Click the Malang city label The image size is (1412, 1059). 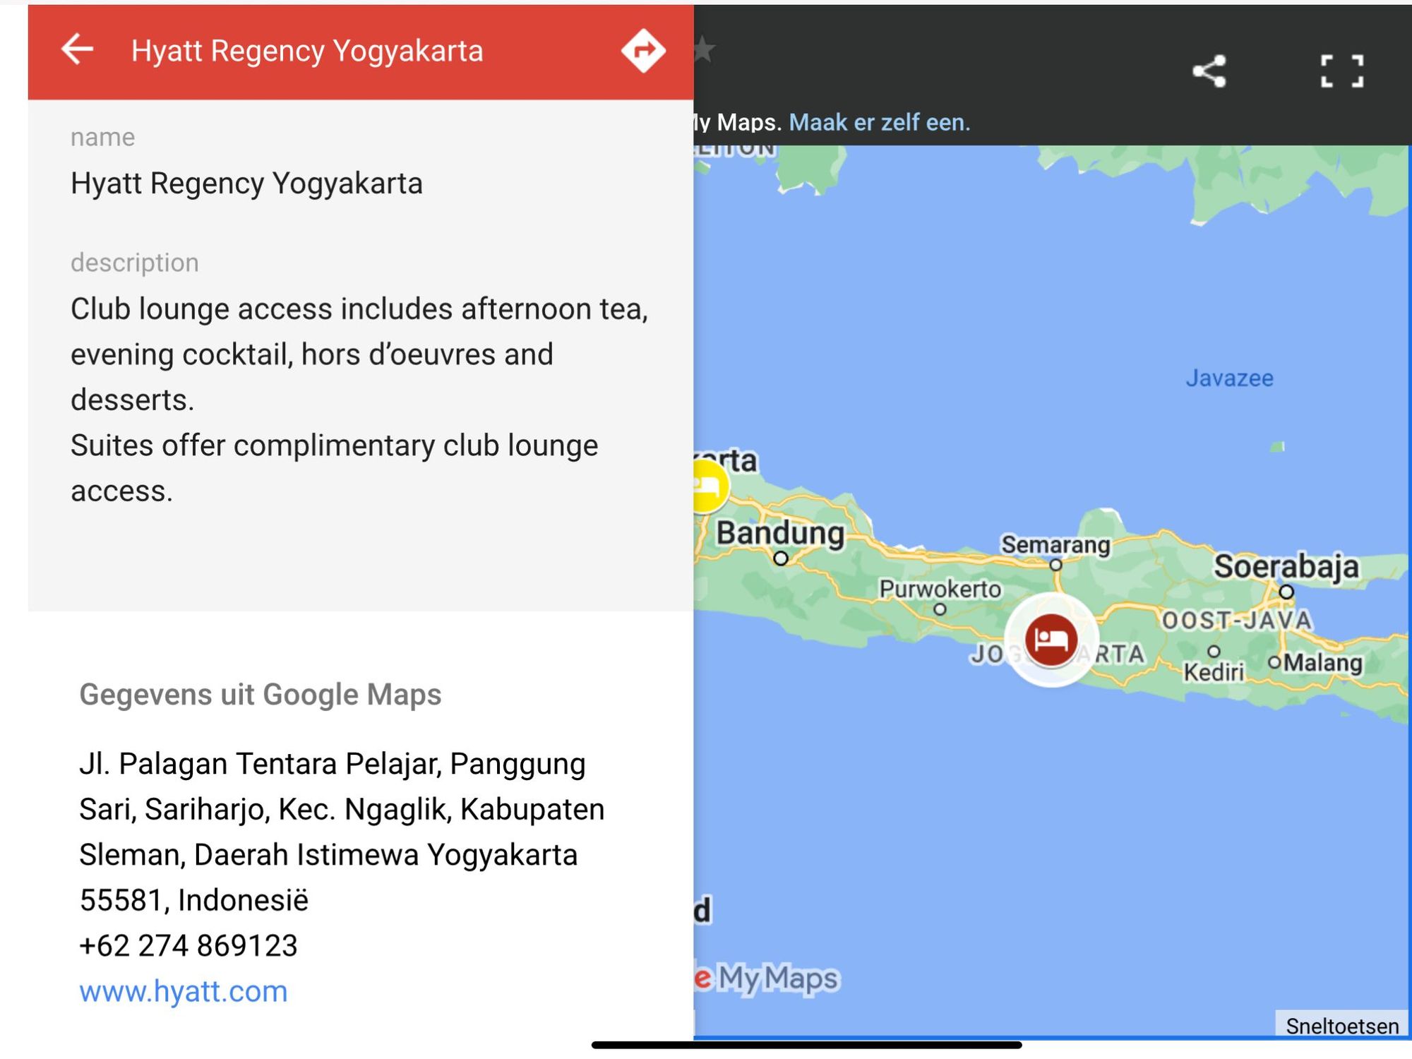(x=1322, y=662)
